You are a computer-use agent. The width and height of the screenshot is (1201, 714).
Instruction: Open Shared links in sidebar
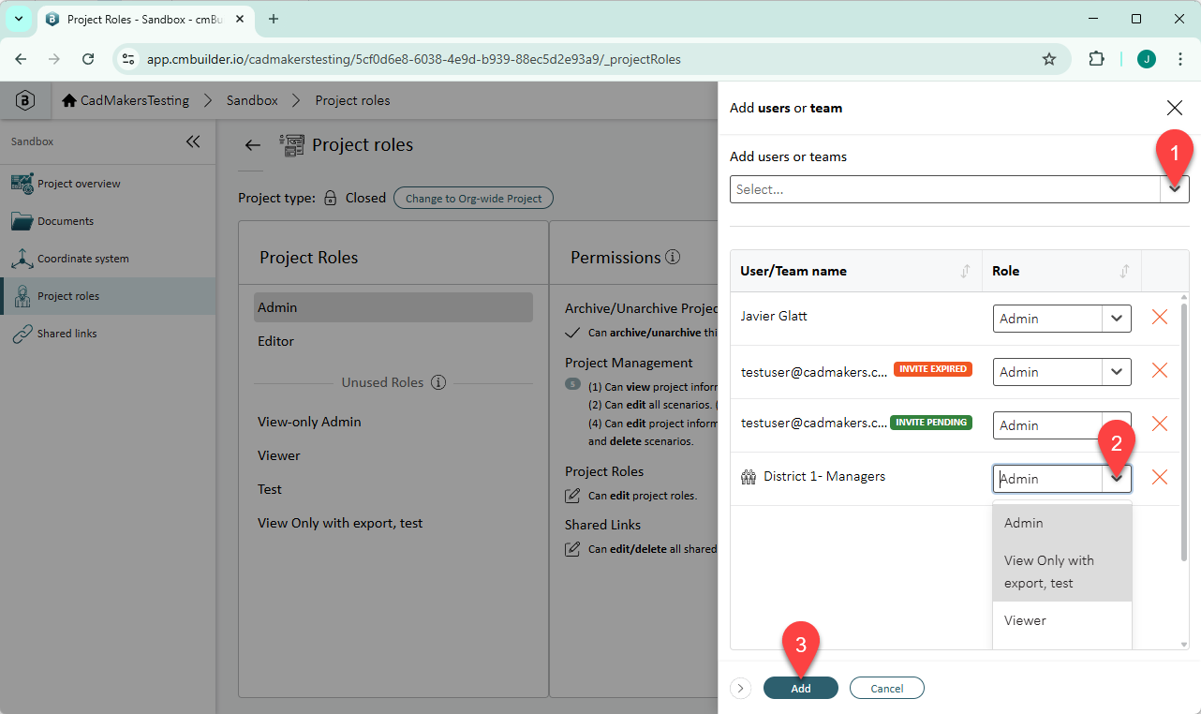click(108, 334)
